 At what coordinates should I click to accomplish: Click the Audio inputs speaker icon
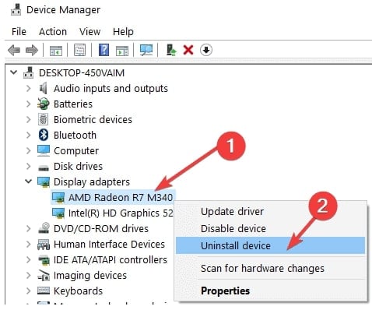pyautogui.click(x=44, y=88)
